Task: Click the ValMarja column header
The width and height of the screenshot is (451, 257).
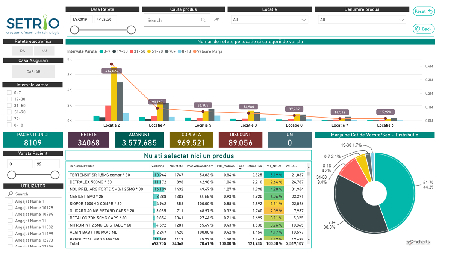Action: pos(157,166)
